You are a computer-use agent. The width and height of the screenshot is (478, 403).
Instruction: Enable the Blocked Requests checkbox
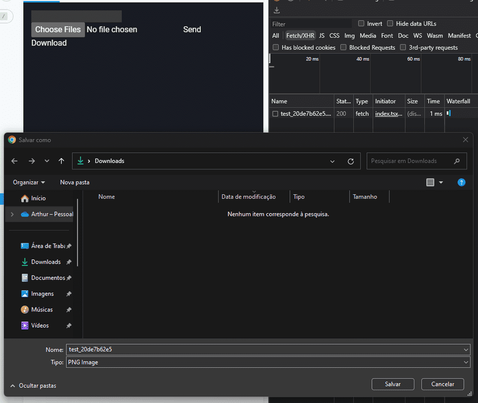coord(343,47)
